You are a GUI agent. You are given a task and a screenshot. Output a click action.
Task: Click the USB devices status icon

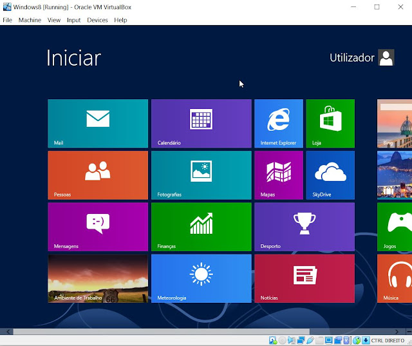pyautogui.click(x=310, y=340)
